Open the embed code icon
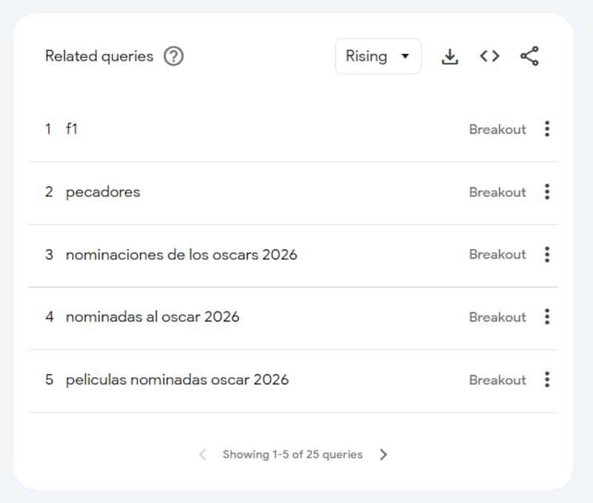 pyautogui.click(x=489, y=56)
